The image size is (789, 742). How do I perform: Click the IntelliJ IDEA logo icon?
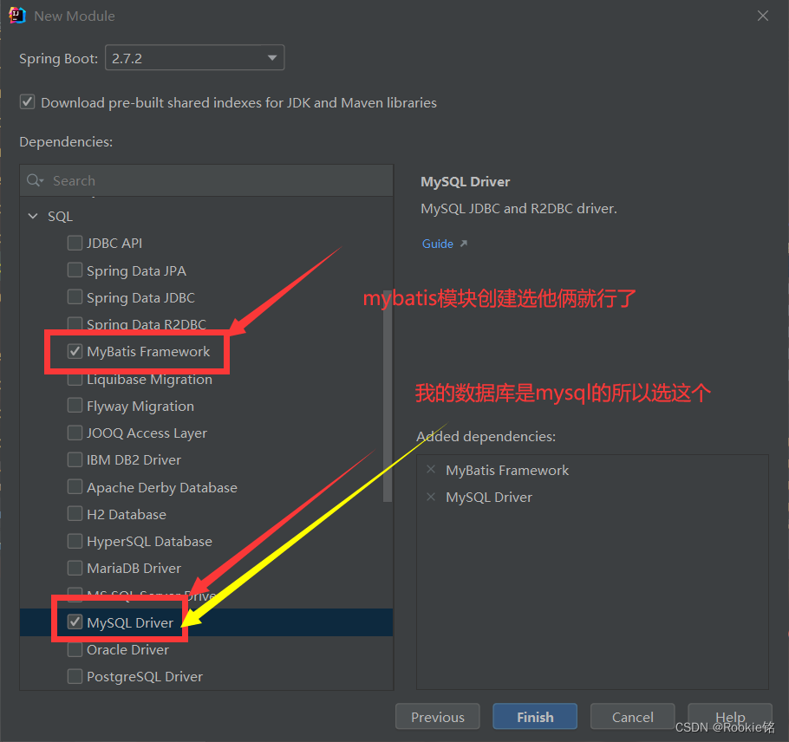pyautogui.click(x=16, y=16)
